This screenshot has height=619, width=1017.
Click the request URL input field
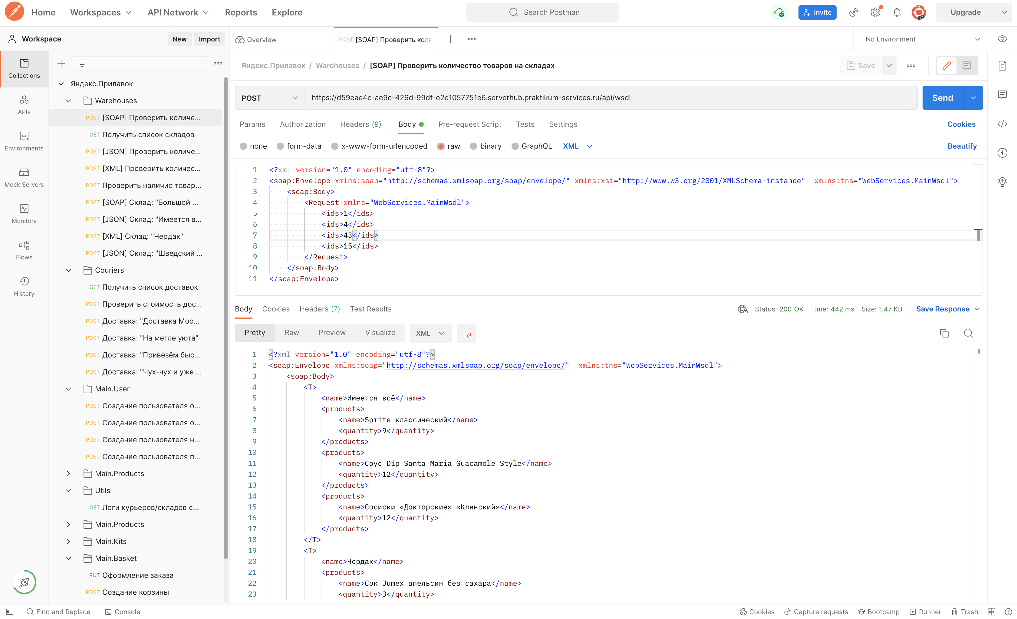pyautogui.click(x=611, y=98)
